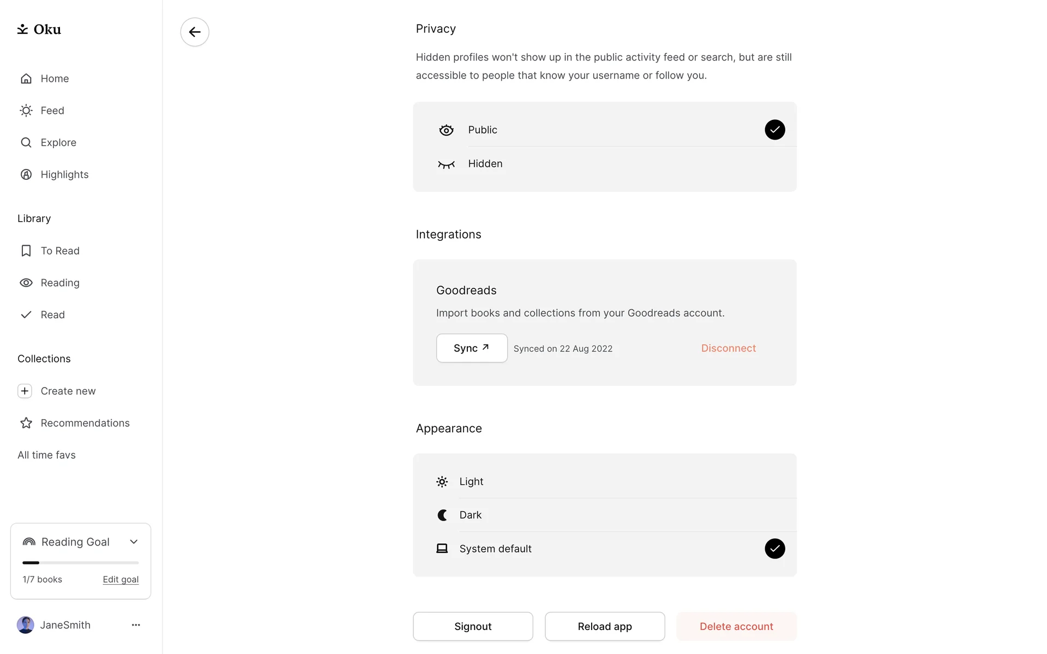
Task: Click the Disconnect Goodreads link
Action: pyautogui.click(x=728, y=348)
